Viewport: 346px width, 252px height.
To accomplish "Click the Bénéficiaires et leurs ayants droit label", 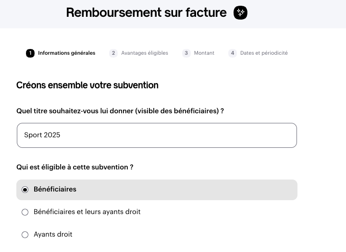I will click(x=87, y=212).
